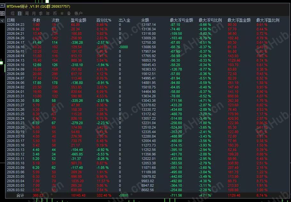Screen dimensions: 291x202
Task: Click the 6.74 % value in 合计 row
Action: click(x=262, y=195)
